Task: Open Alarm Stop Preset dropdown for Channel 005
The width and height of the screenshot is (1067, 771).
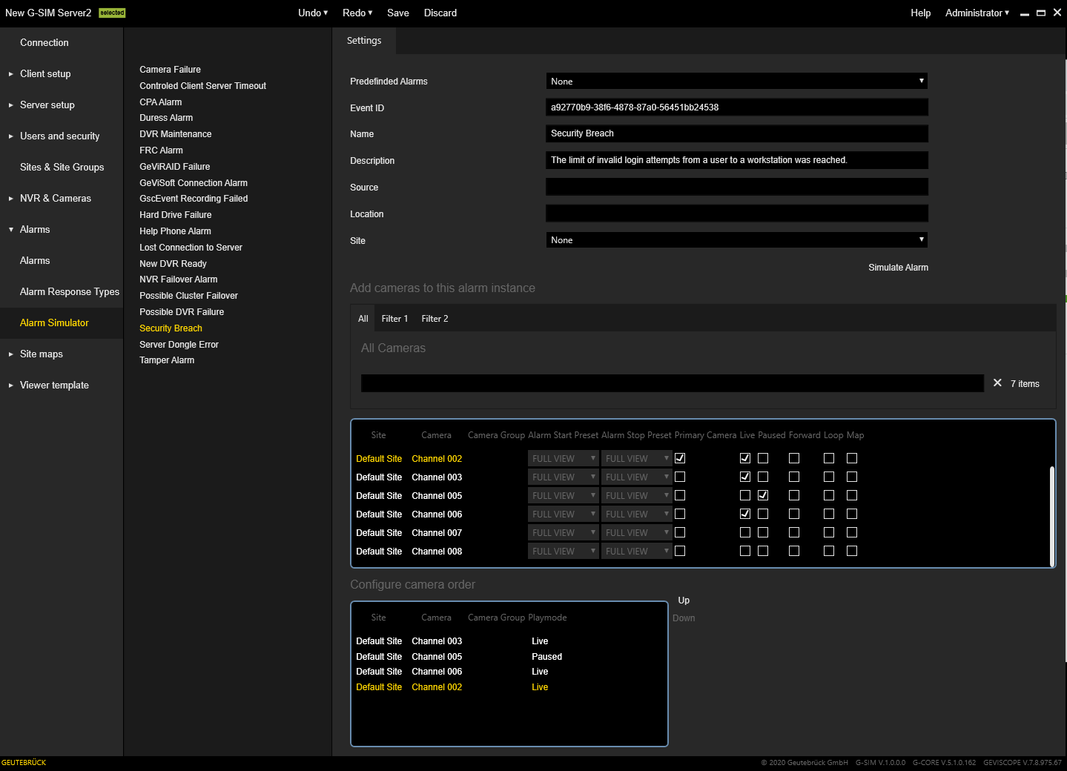Action: tap(636, 495)
